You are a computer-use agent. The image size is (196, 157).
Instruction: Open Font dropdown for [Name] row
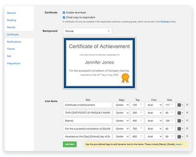click(x=154, y=121)
